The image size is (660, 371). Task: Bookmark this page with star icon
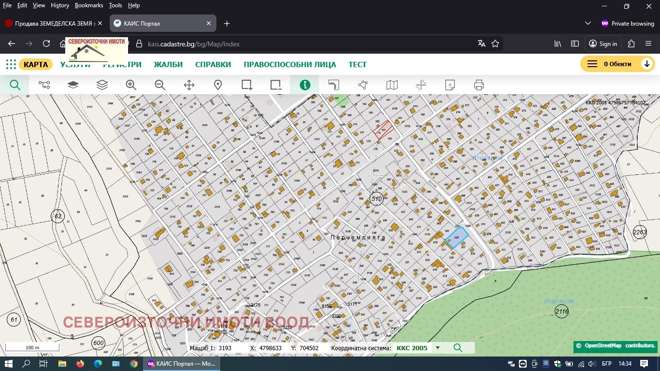[x=495, y=43]
